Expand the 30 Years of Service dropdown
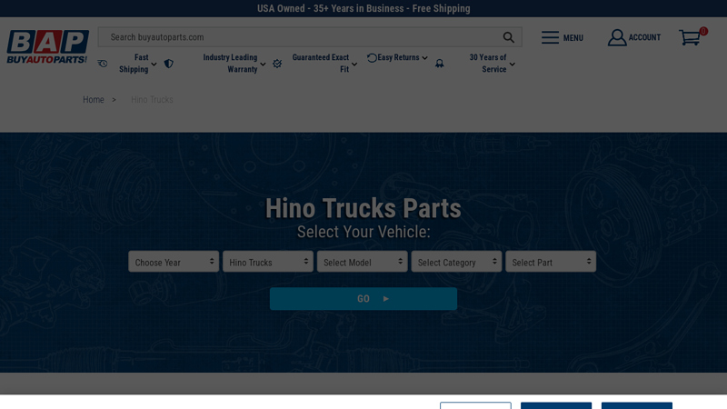 [513, 65]
